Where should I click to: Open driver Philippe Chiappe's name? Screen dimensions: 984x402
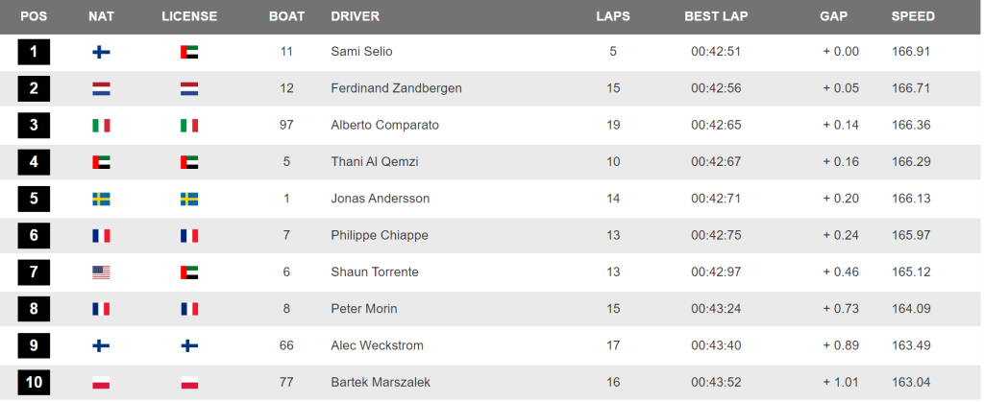coord(380,235)
